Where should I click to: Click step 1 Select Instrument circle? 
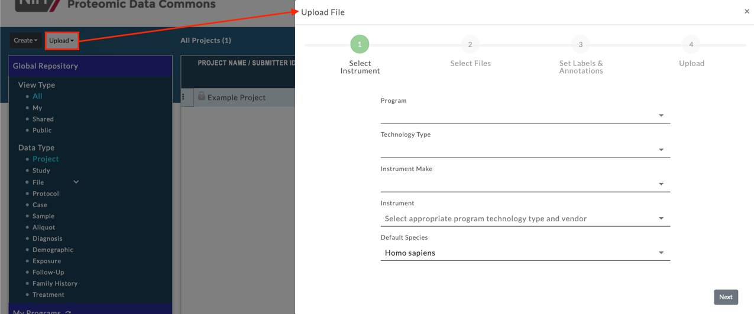(x=360, y=45)
